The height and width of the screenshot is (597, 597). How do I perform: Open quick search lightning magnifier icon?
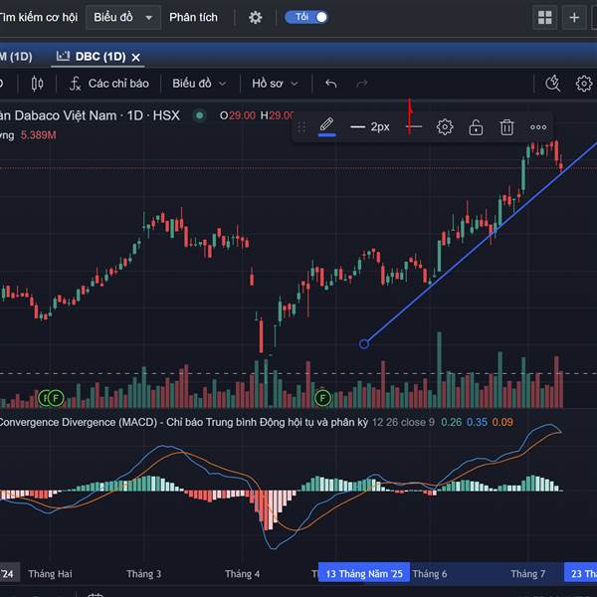[x=552, y=84]
